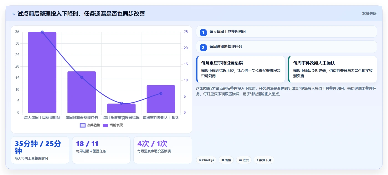
Task: Click the 每月重复事项设置错误 caption under 4次 / 1次
Action: 154,151
